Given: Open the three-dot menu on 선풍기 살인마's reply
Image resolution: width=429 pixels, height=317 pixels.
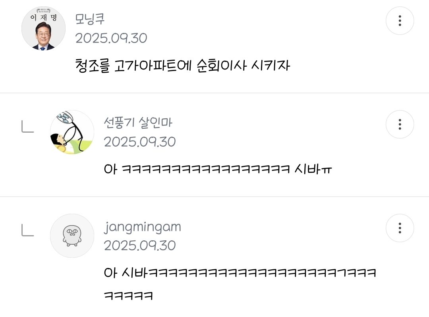Looking at the screenshot, I should click(x=400, y=124).
